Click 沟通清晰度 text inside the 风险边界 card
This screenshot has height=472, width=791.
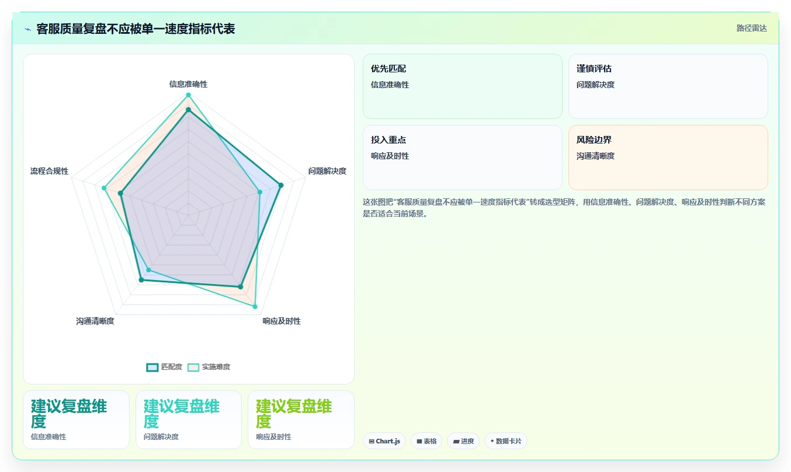pyautogui.click(x=595, y=156)
